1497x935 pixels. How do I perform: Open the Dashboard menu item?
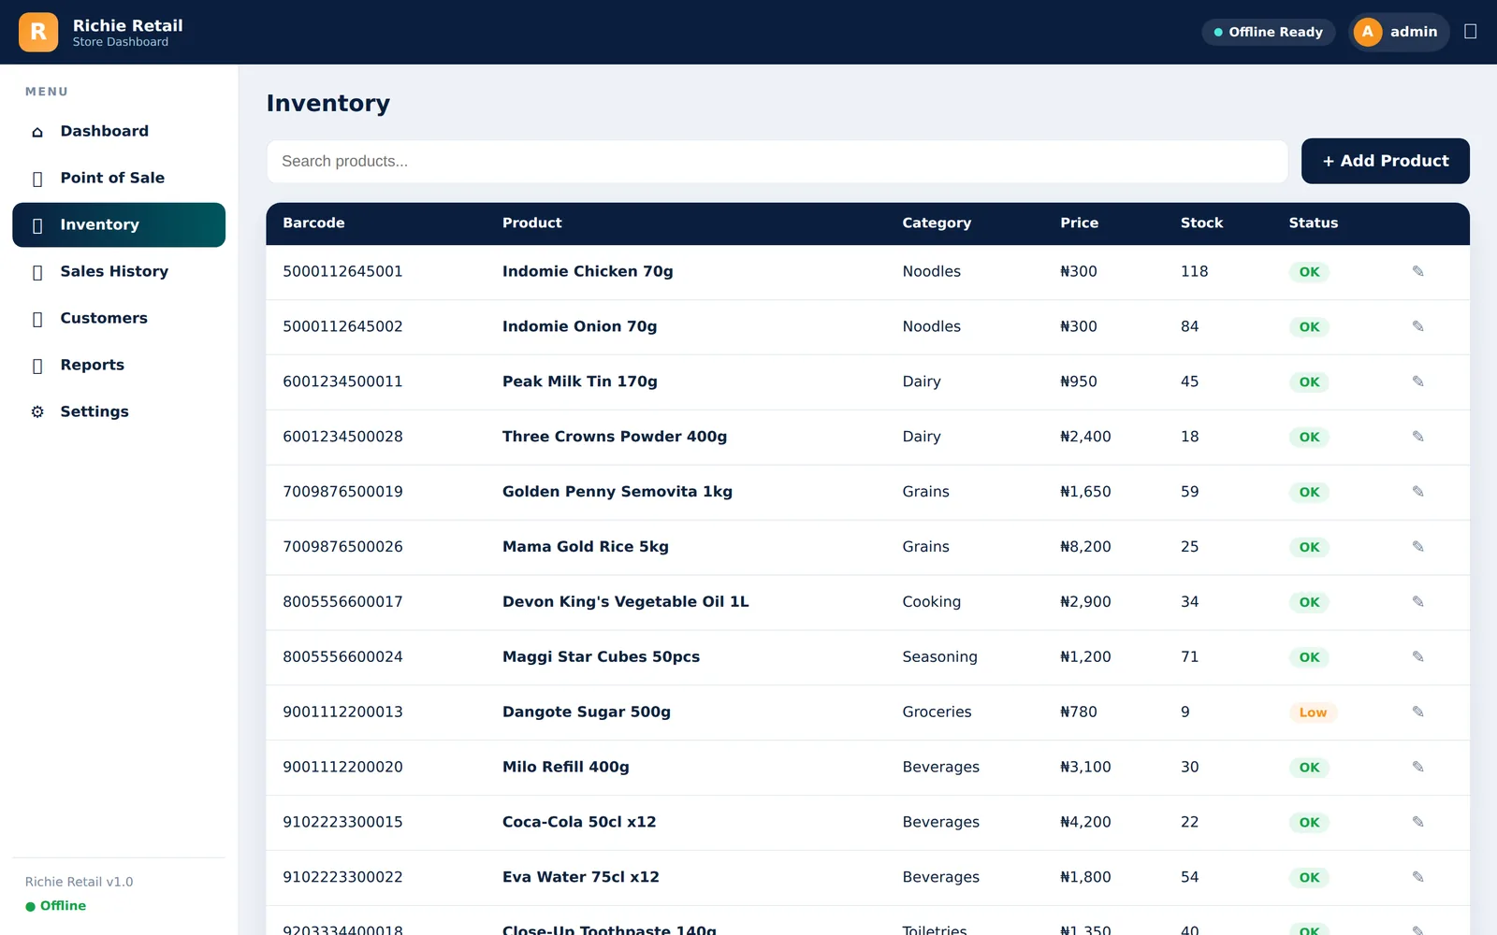119,131
